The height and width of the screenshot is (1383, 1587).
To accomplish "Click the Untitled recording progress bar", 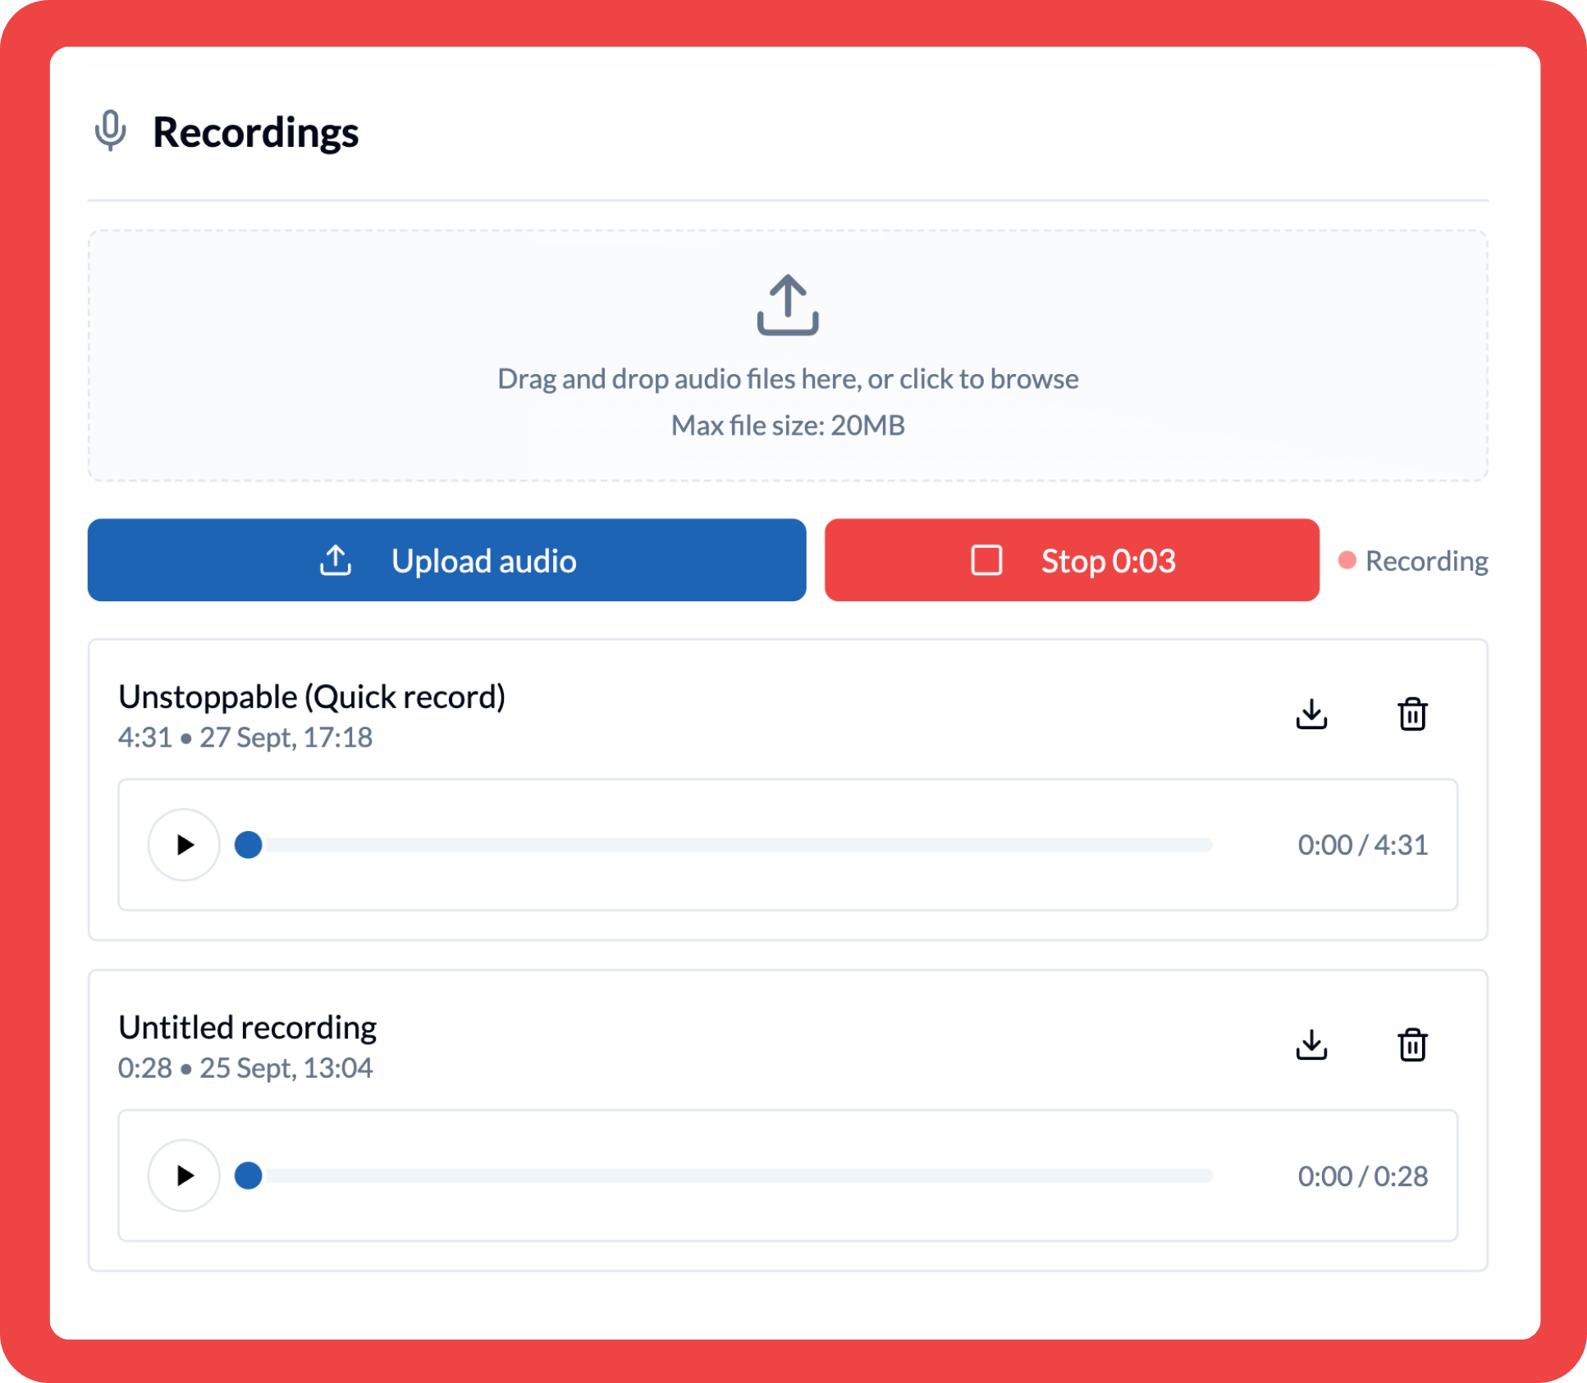I will click(x=730, y=1175).
